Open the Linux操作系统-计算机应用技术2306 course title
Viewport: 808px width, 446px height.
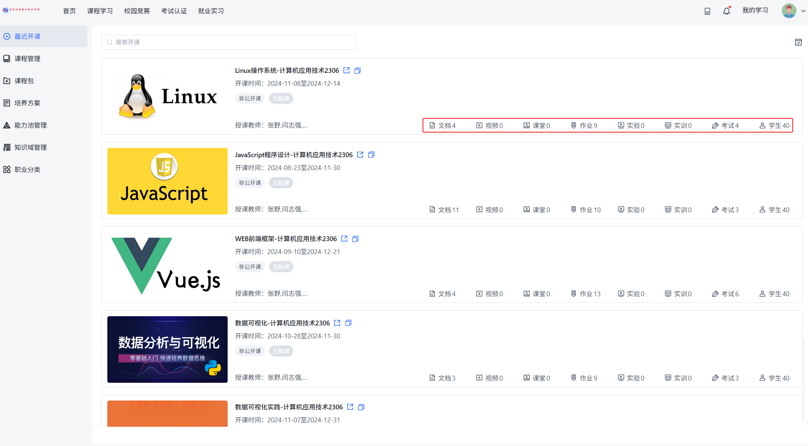287,70
